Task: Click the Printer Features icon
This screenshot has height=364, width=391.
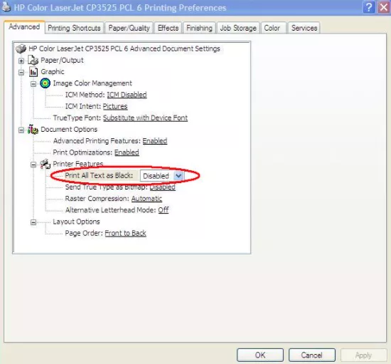Action: [x=45, y=164]
